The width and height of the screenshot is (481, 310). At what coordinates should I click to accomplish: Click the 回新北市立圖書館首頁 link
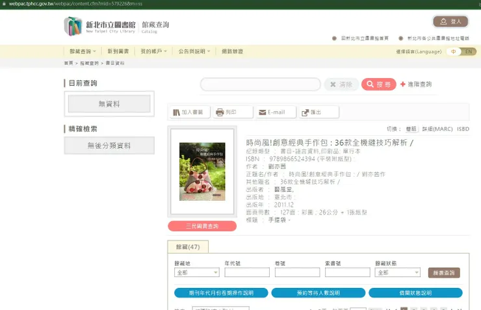tap(365, 38)
